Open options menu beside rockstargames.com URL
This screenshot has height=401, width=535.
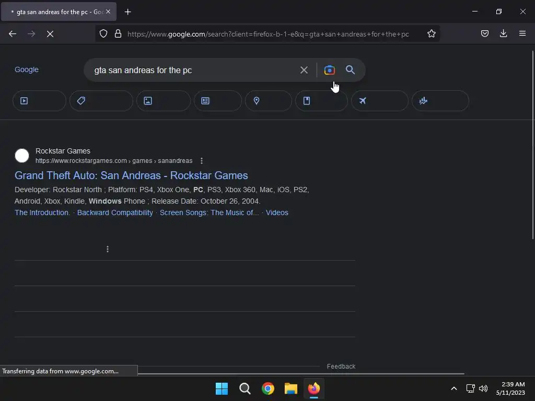(x=202, y=161)
